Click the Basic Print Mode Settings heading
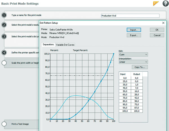Viewport: 169px width, 131px height. click(20, 4)
